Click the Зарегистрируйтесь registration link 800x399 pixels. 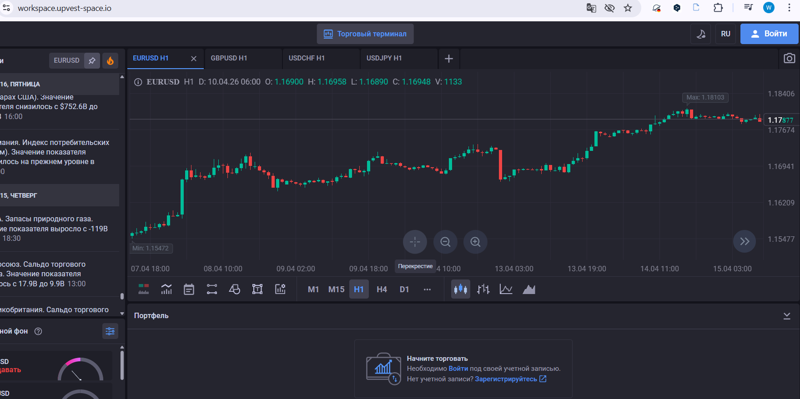pos(506,379)
